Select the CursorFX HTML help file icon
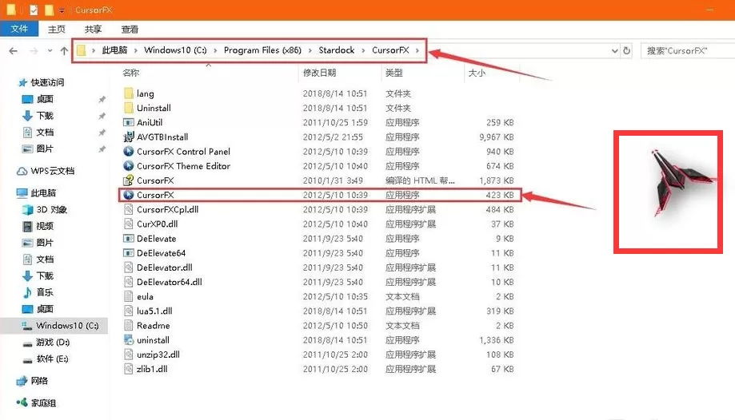Image resolution: width=735 pixels, height=420 pixels. (x=129, y=180)
